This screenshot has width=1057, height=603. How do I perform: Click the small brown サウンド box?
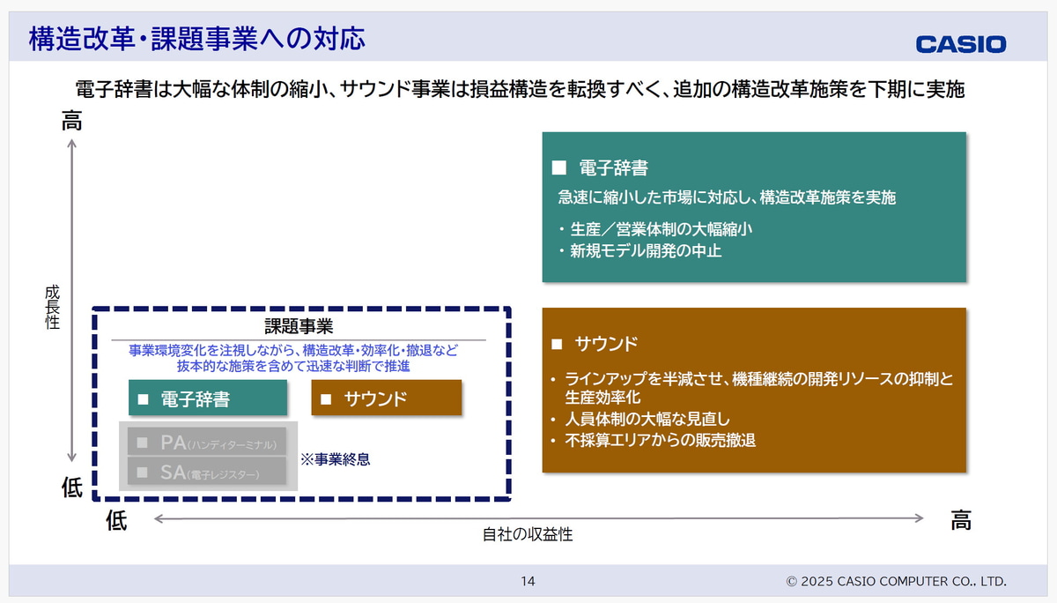click(387, 398)
